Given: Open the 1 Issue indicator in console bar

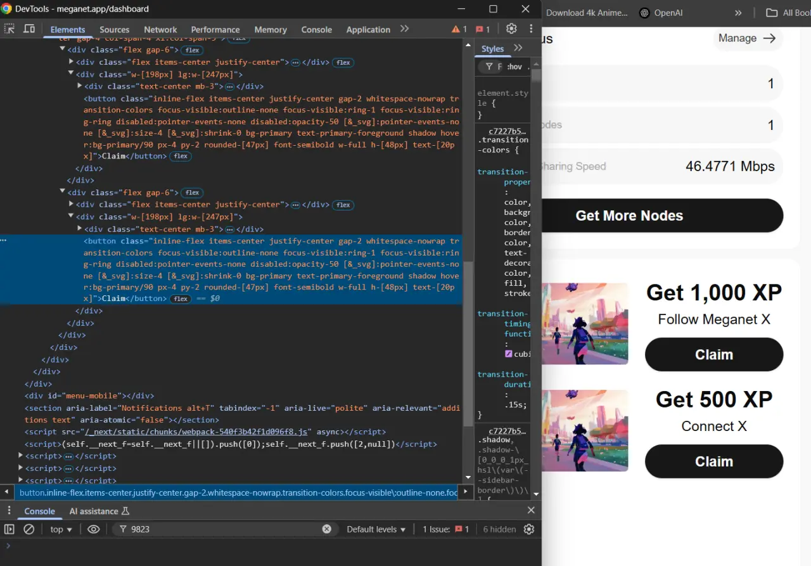Looking at the screenshot, I should tap(446, 529).
